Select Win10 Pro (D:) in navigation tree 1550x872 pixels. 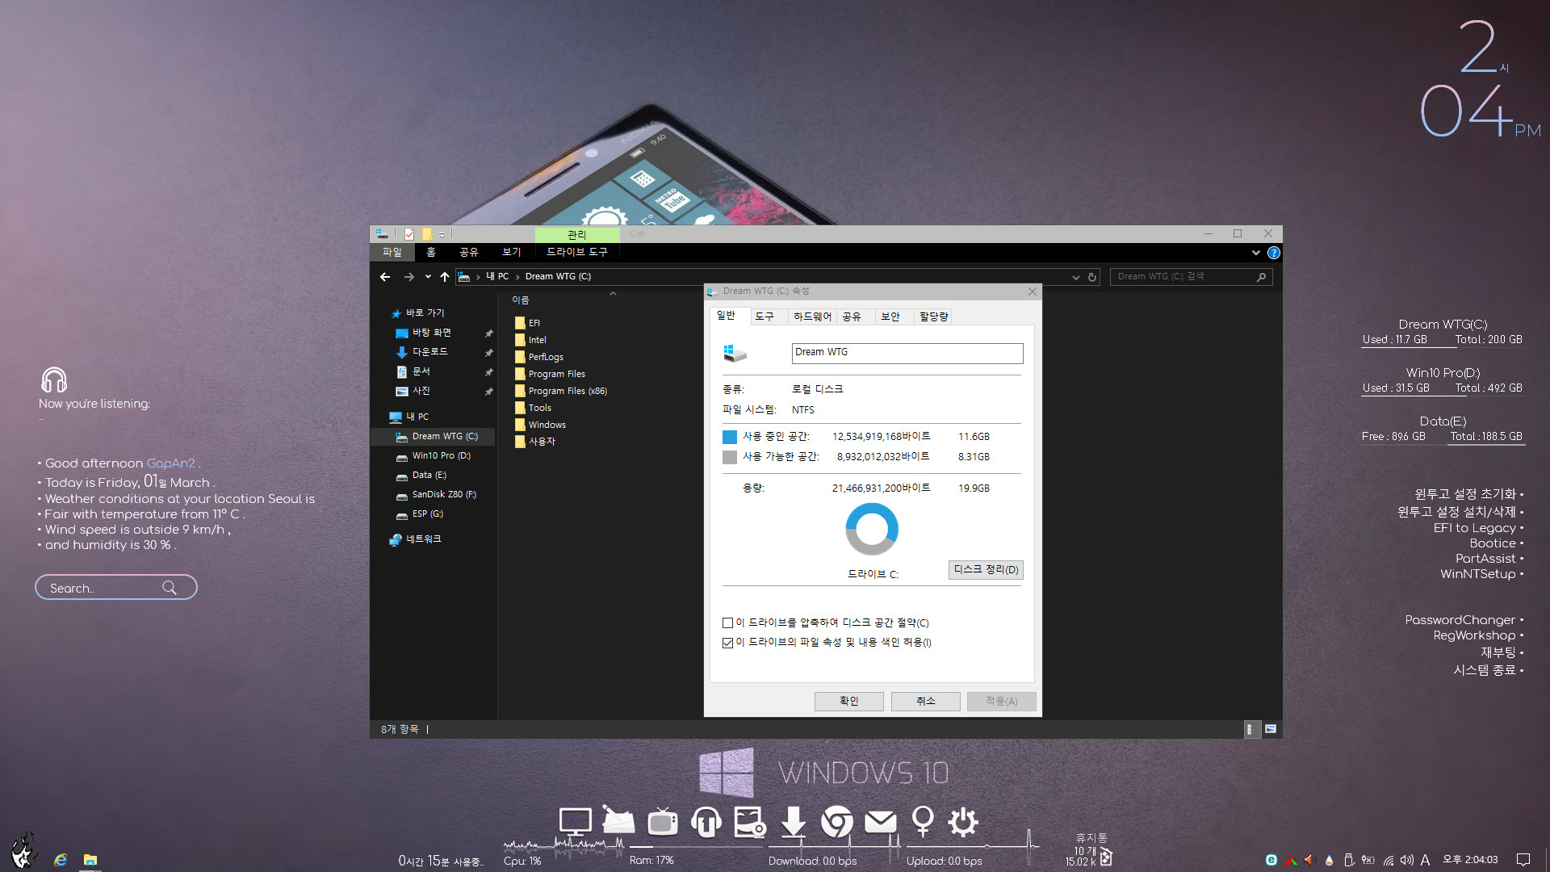click(x=441, y=456)
